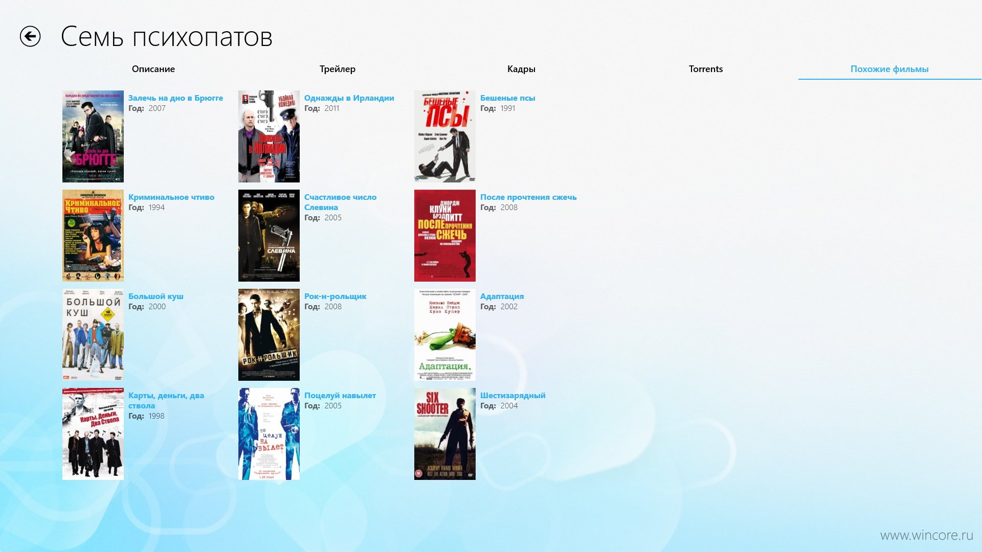
Task: Open the Криминальное чтиво poster
Action: 93,236
